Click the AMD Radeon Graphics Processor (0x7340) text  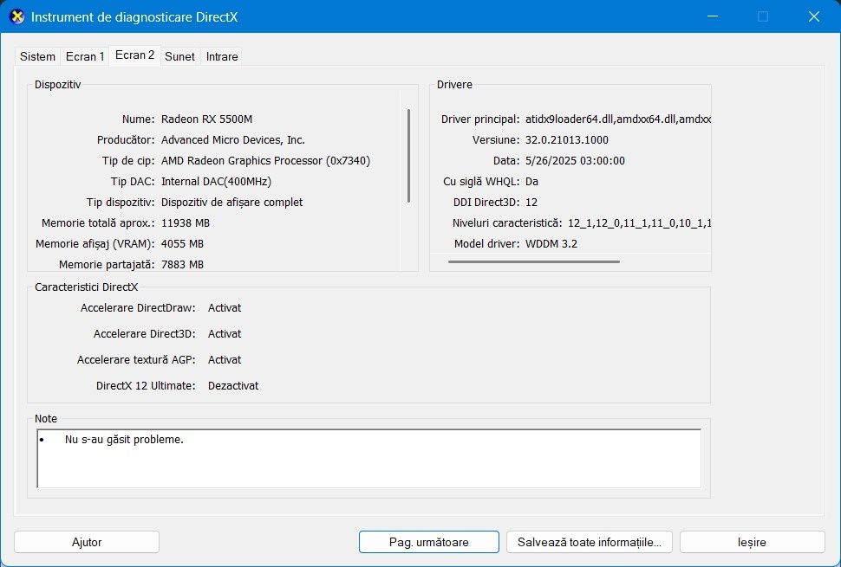(x=265, y=161)
